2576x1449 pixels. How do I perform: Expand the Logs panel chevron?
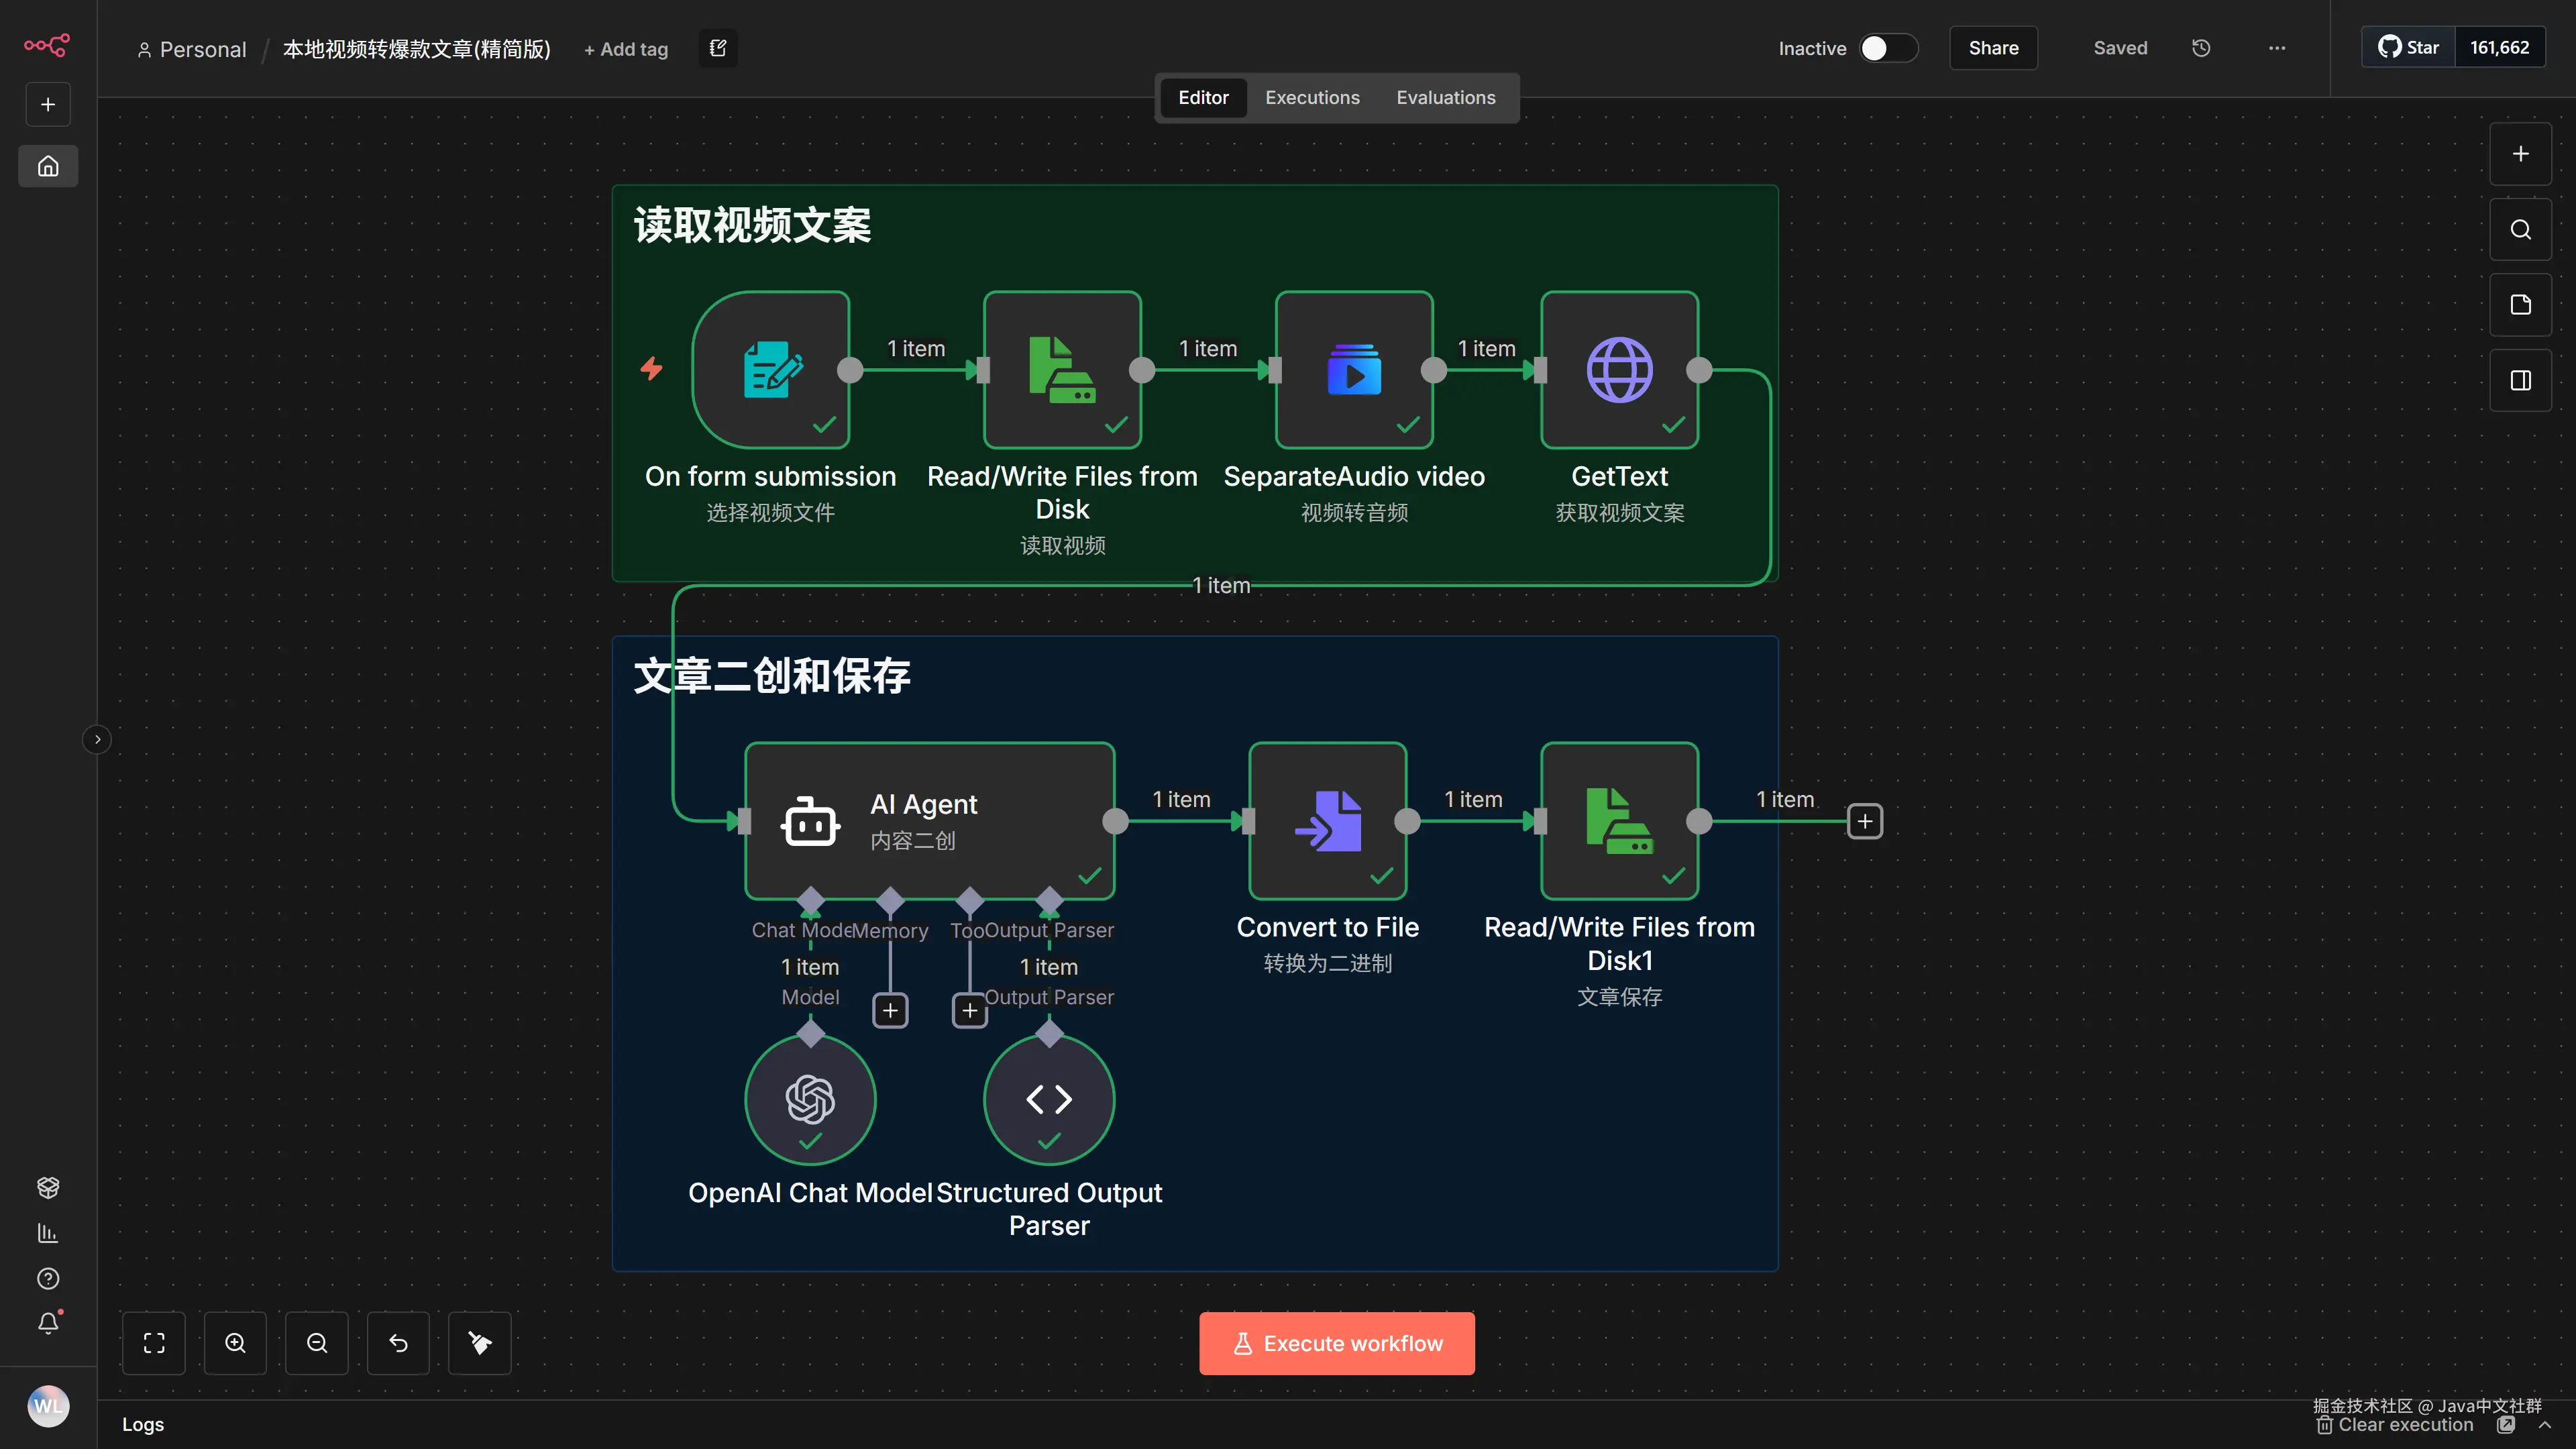coord(2544,1425)
